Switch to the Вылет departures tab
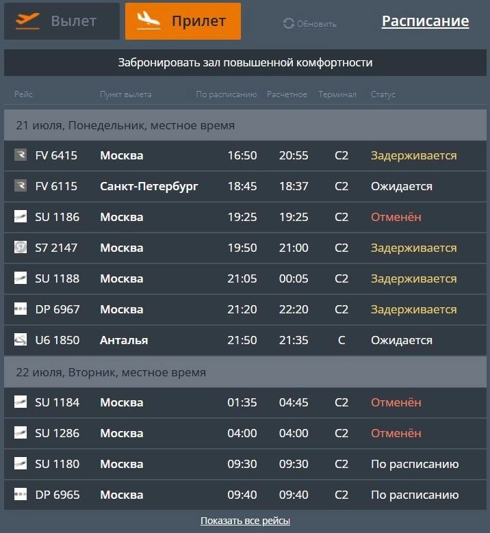 pyautogui.click(x=62, y=21)
